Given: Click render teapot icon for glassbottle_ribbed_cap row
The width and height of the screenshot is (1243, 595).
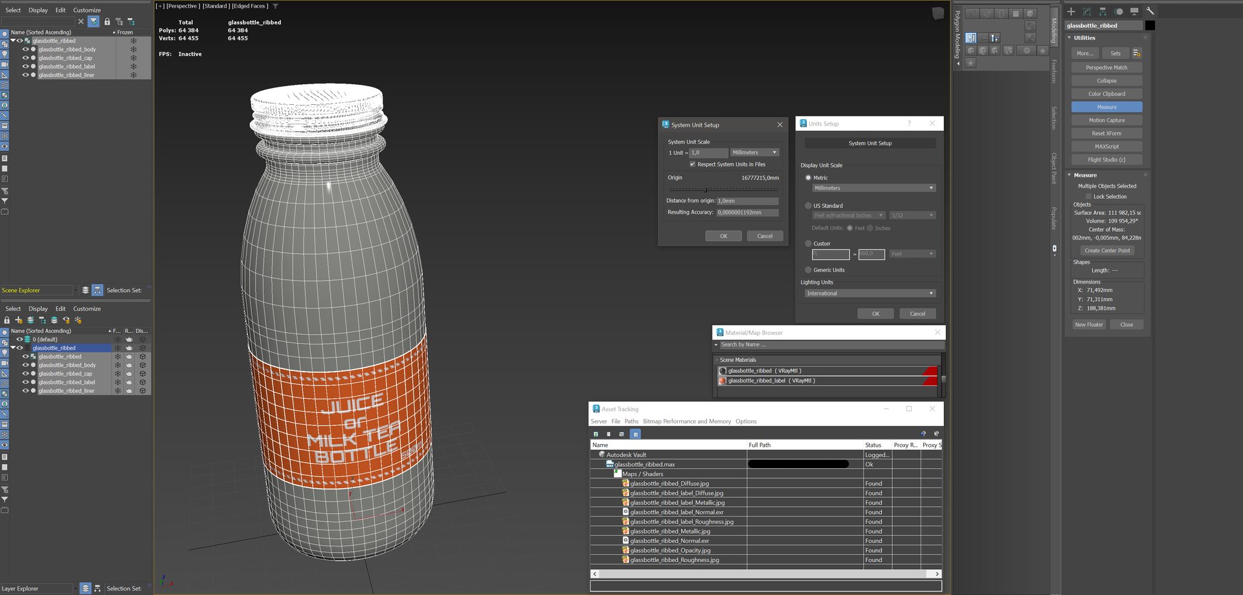Looking at the screenshot, I should tap(129, 374).
